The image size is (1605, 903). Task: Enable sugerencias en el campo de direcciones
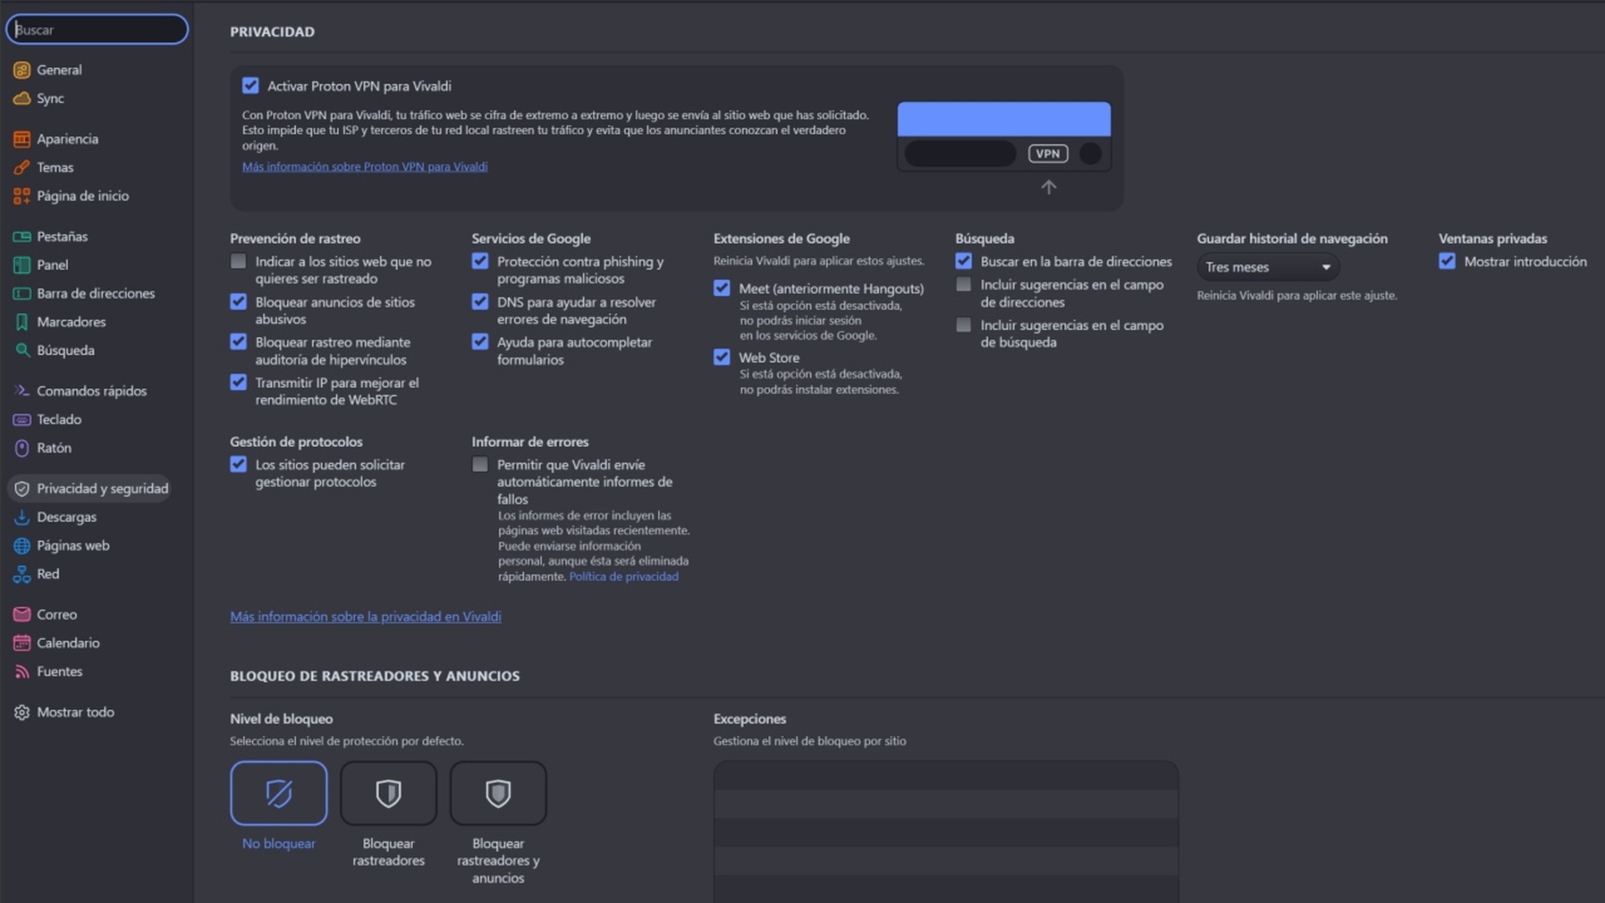963,284
